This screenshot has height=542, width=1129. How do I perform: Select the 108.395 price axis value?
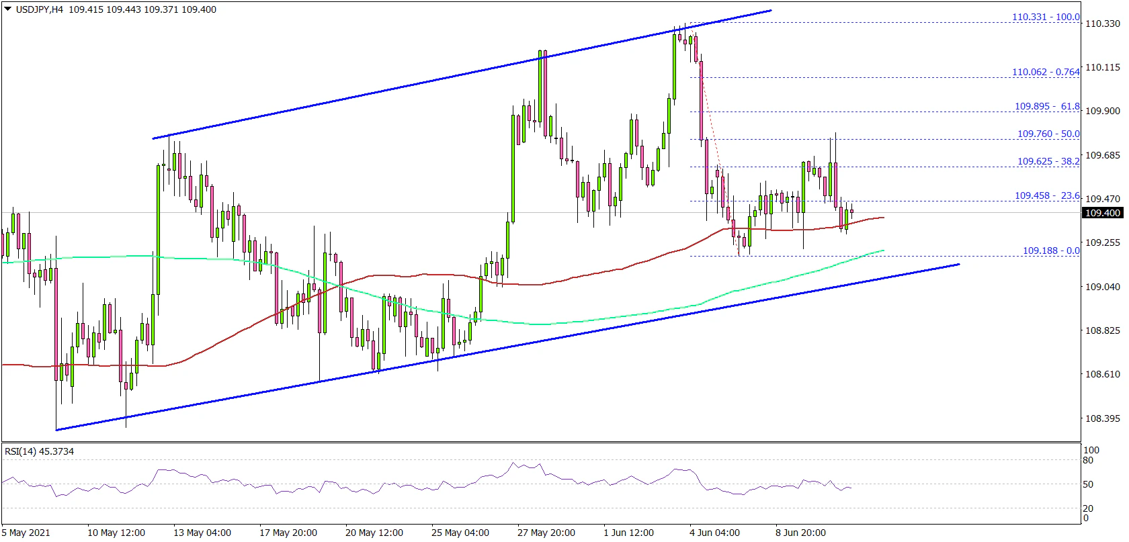pyautogui.click(x=1103, y=418)
